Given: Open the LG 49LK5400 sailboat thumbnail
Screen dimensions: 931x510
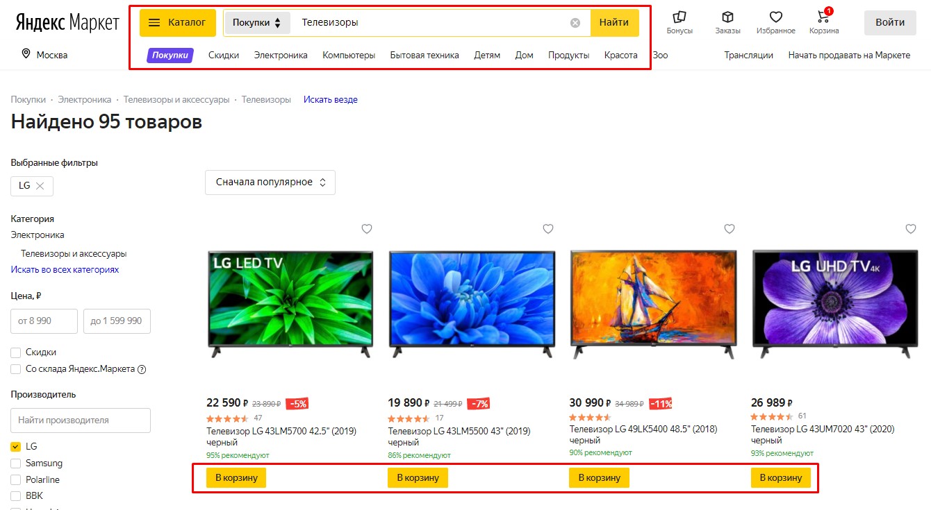Looking at the screenshot, I should pos(654,304).
